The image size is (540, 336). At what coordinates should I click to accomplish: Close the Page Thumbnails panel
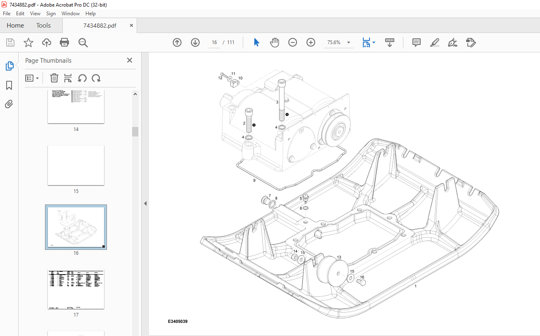[x=130, y=60]
